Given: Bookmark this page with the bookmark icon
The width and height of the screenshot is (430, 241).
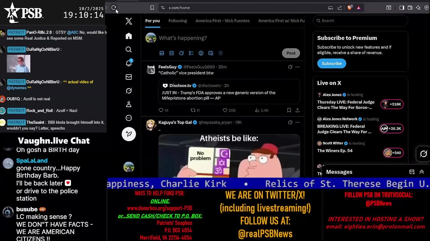Looking at the screenshot, I should 152,8.
